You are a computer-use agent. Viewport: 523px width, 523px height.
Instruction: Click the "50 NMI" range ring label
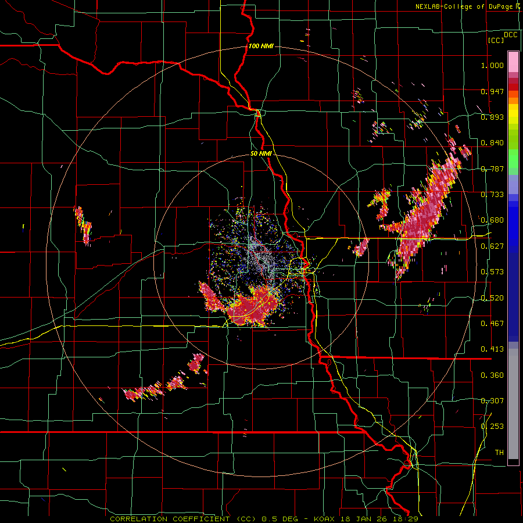(x=261, y=154)
